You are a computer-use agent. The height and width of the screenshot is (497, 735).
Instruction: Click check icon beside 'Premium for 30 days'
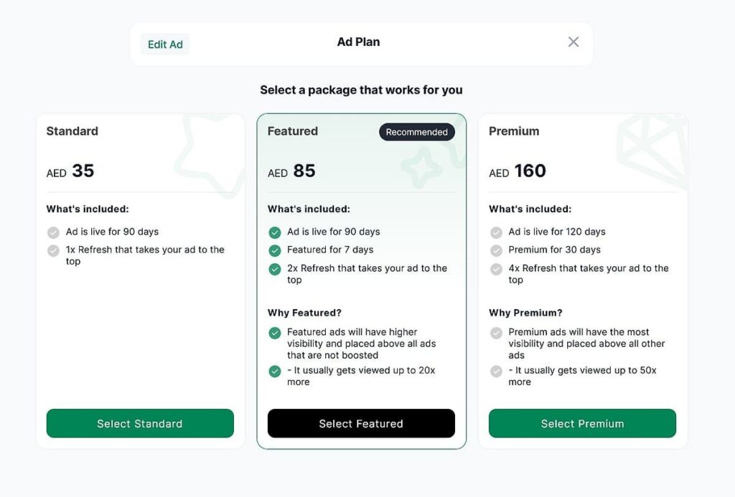(x=496, y=251)
